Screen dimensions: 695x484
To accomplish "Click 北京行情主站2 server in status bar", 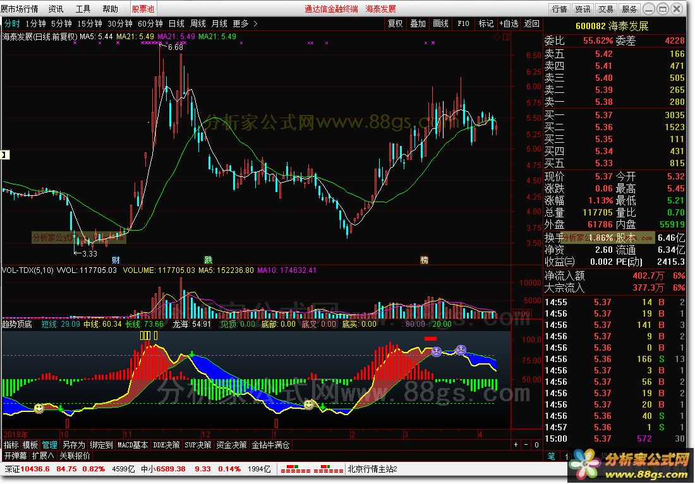I will click(372, 469).
